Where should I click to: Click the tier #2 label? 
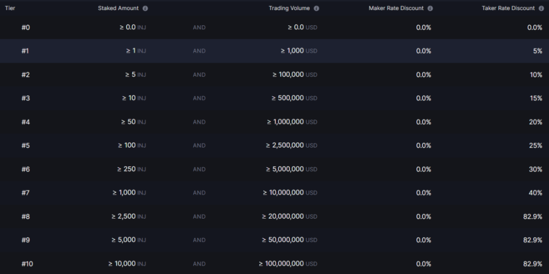coord(25,74)
